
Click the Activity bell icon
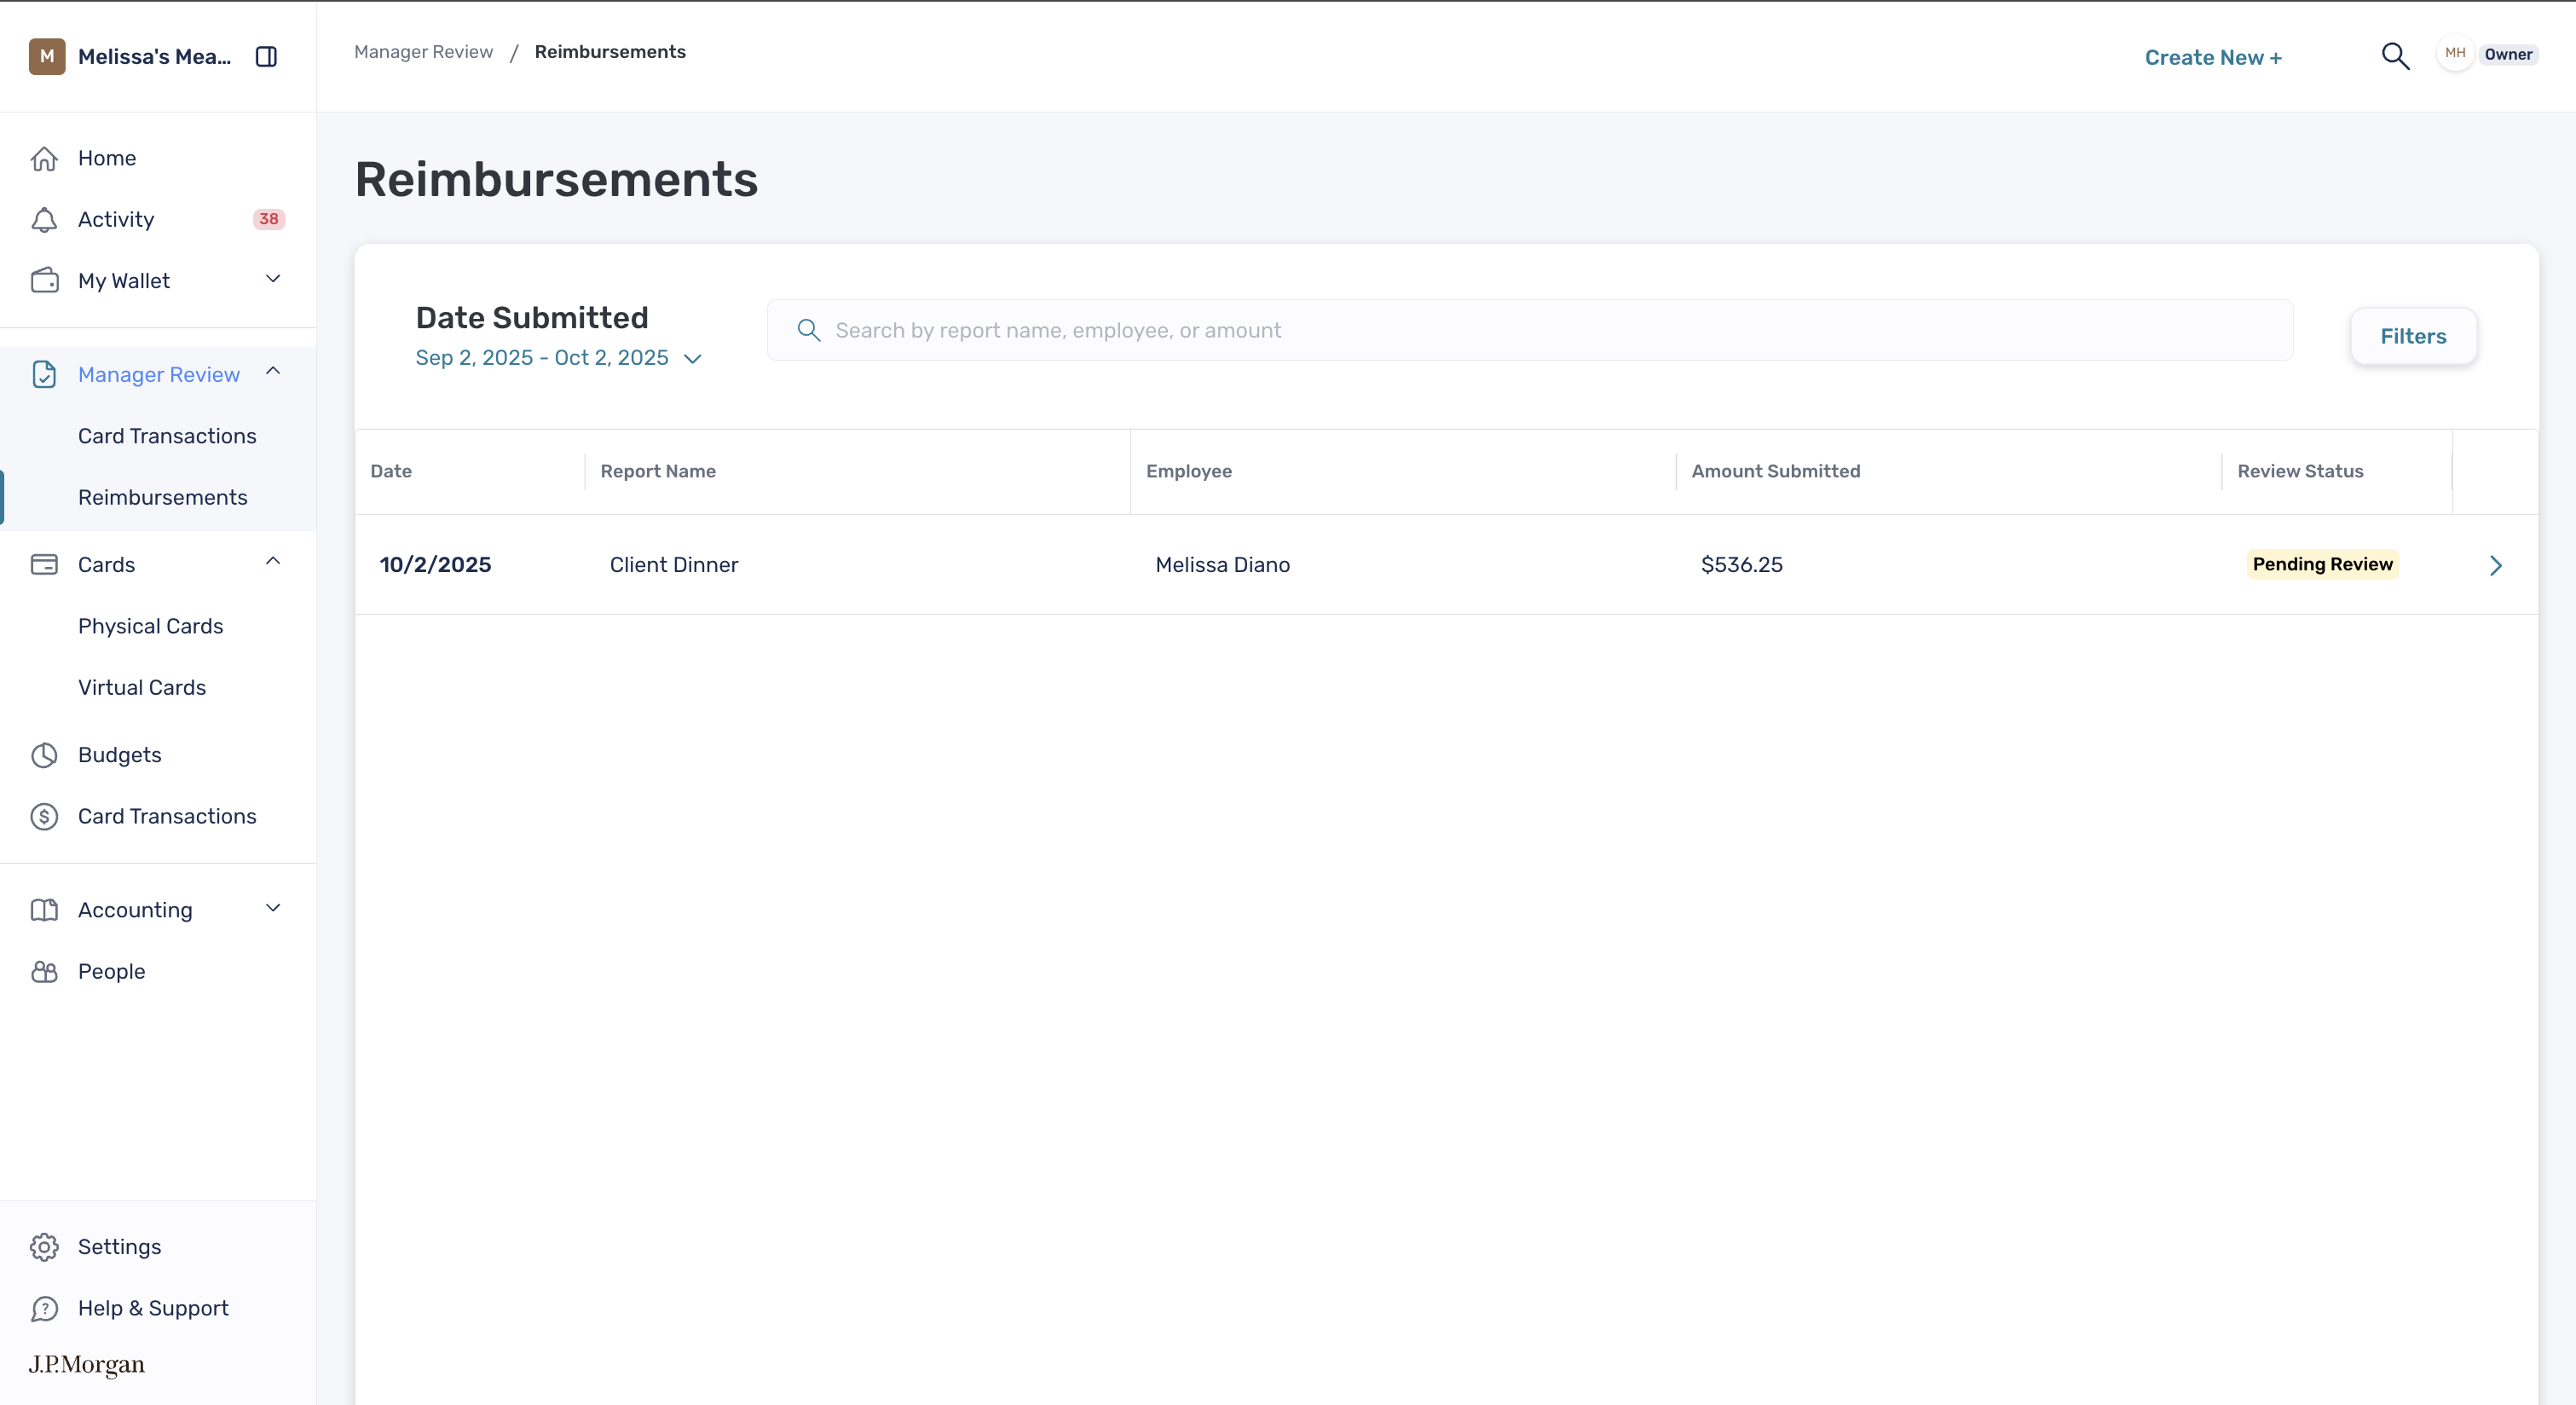(44, 219)
